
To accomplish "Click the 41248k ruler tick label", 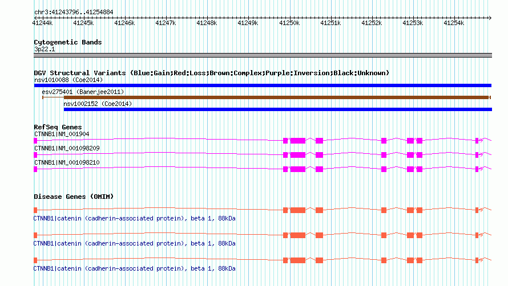I will coord(207,23).
